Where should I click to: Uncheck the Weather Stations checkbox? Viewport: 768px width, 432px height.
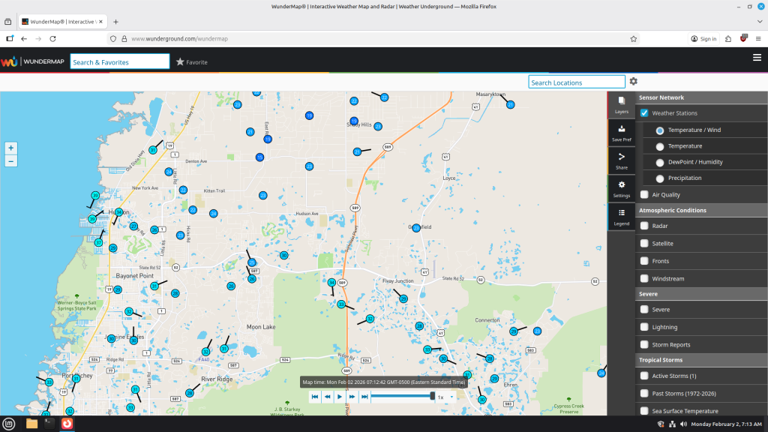tap(644, 112)
